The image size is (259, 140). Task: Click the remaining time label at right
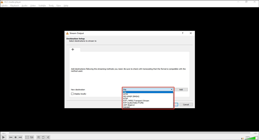255,133
